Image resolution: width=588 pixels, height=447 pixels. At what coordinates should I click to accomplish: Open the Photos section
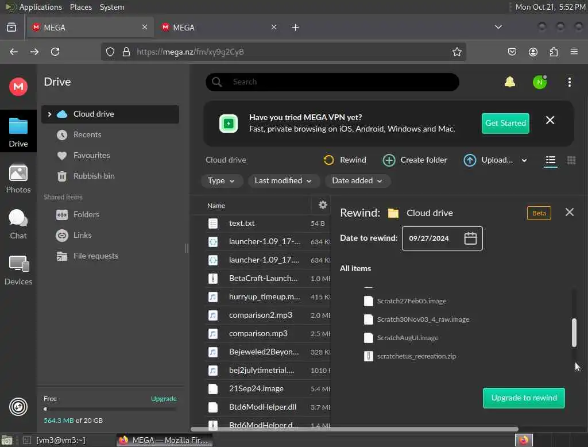tap(18, 179)
